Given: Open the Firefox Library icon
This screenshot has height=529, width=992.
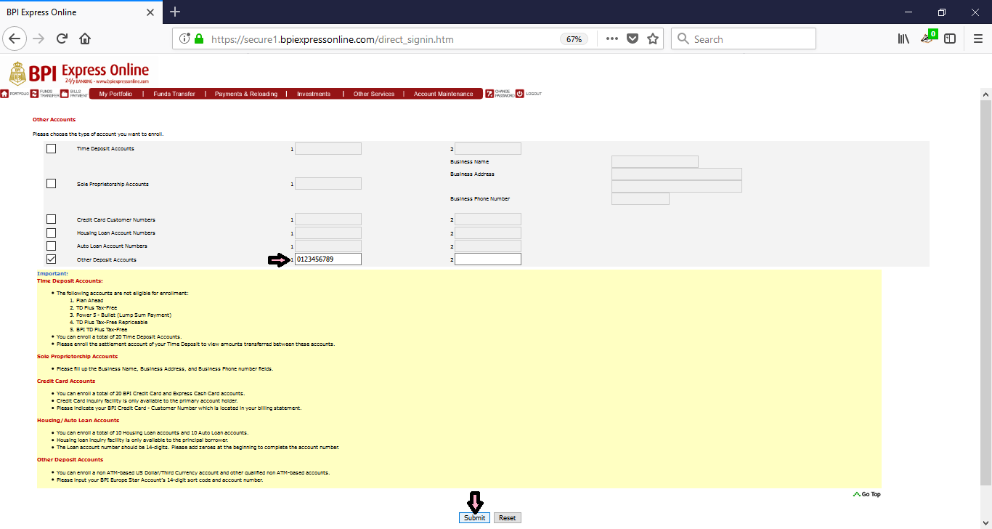Looking at the screenshot, I should 903,39.
